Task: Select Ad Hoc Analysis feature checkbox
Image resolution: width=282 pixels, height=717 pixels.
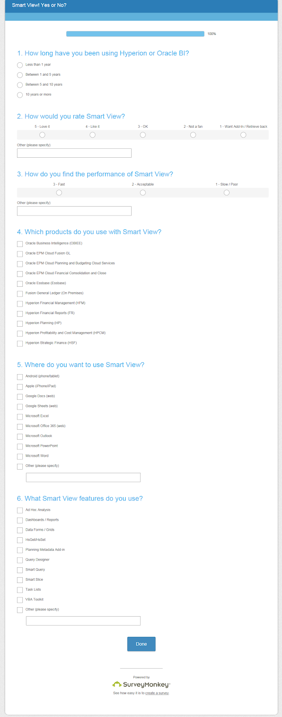Action: 20,510
